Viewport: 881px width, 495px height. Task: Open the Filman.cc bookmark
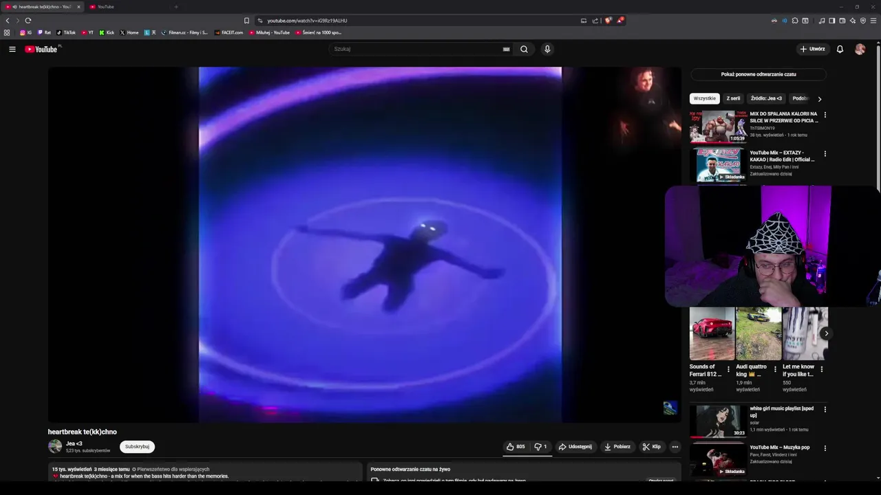(184, 32)
